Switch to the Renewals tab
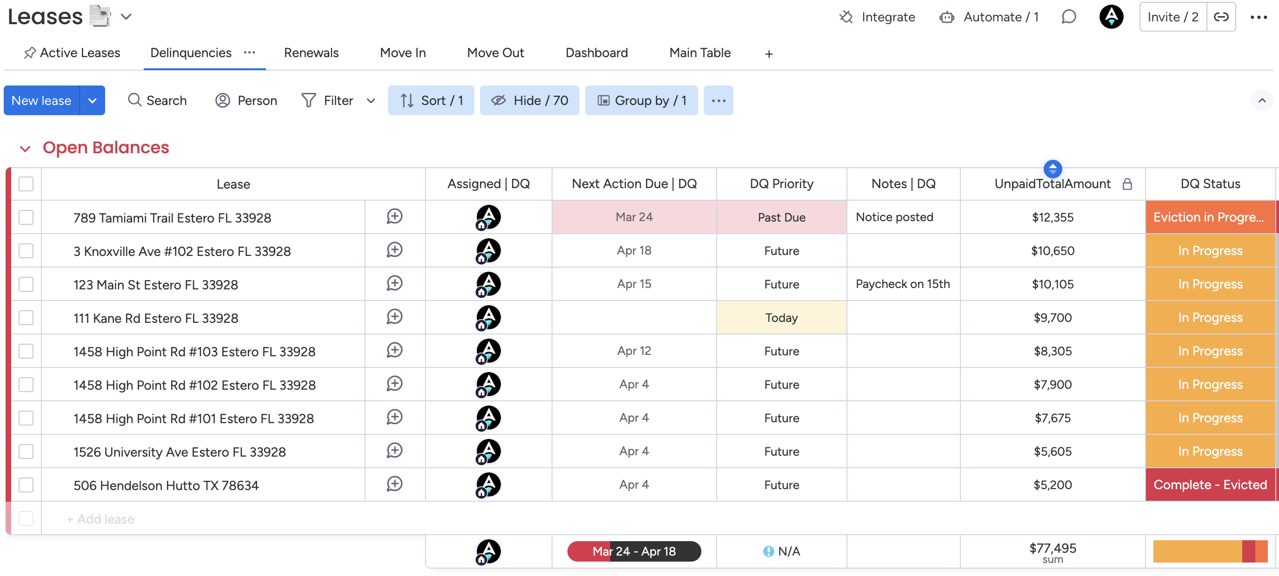The height and width of the screenshot is (576, 1279). (x=311, y=52)
